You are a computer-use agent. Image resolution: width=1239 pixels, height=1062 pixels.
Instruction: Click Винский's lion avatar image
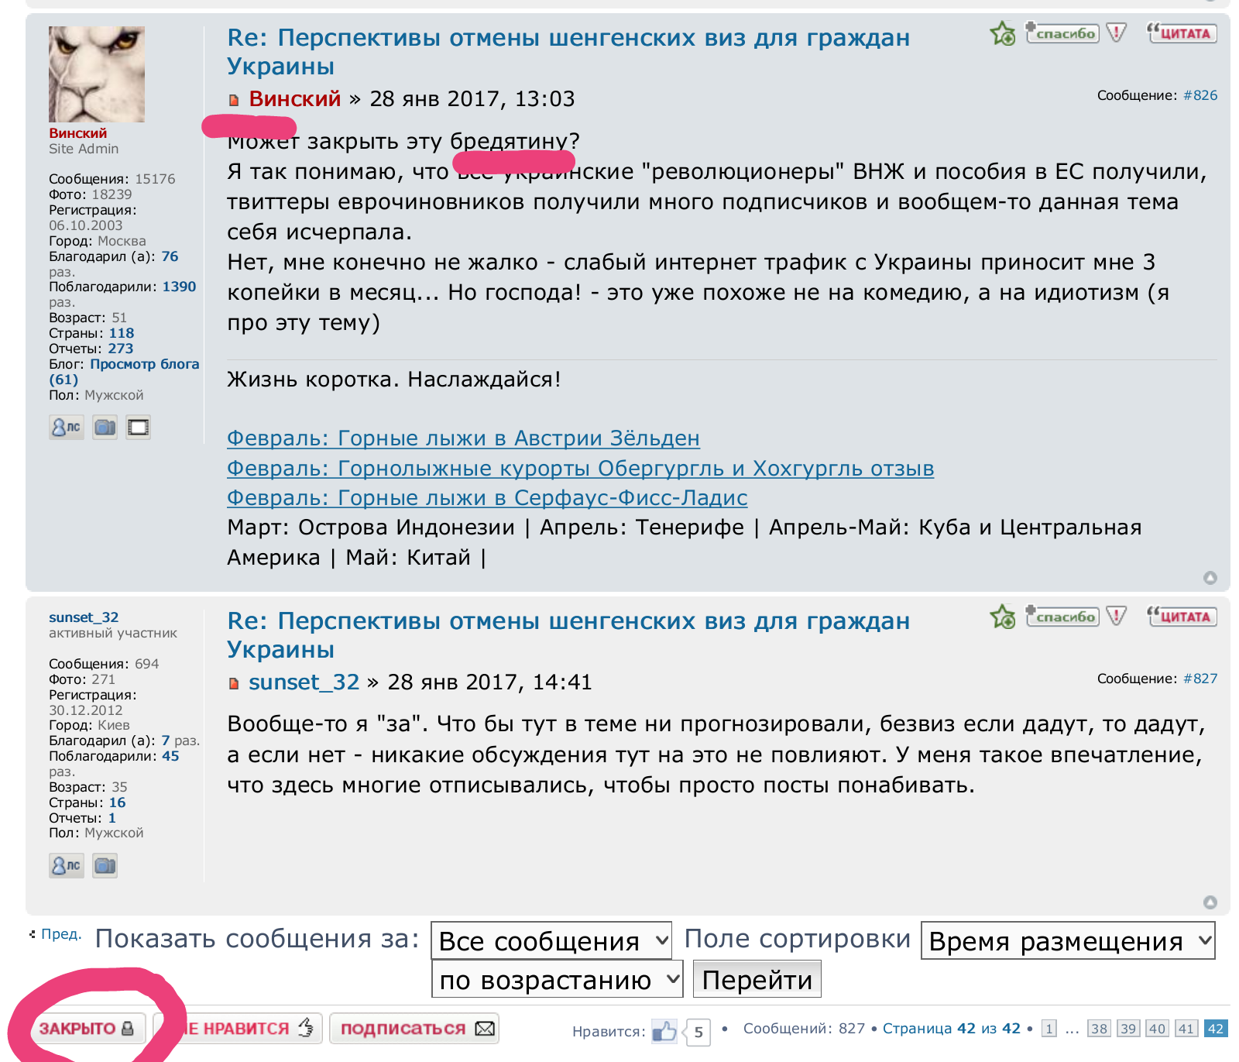point(97,74)
